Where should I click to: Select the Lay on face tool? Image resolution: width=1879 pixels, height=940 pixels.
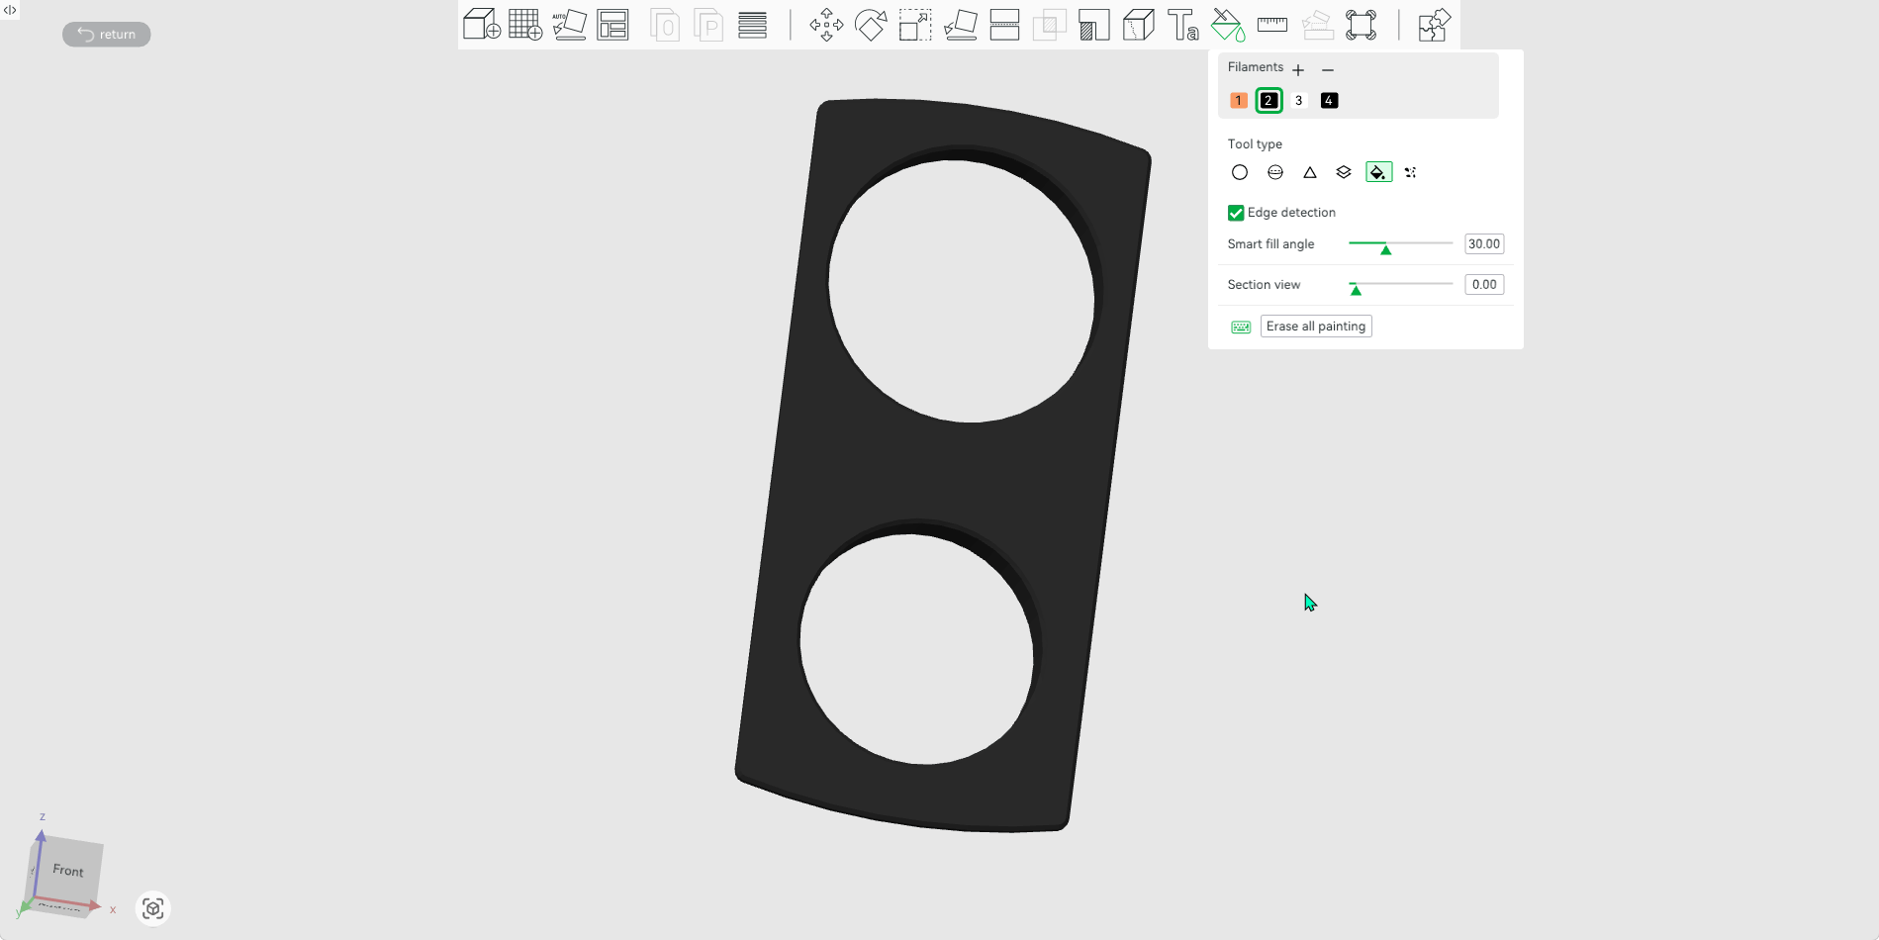point(960,25)
